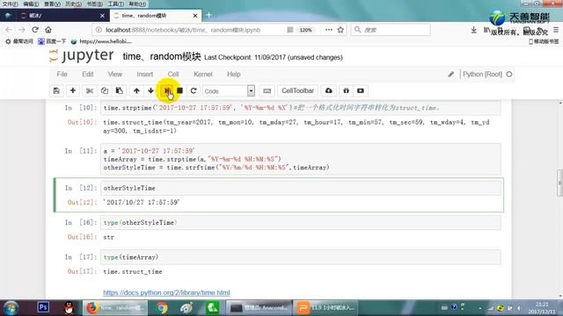Open browser downloads arrow icon

[x=474, y=30]
